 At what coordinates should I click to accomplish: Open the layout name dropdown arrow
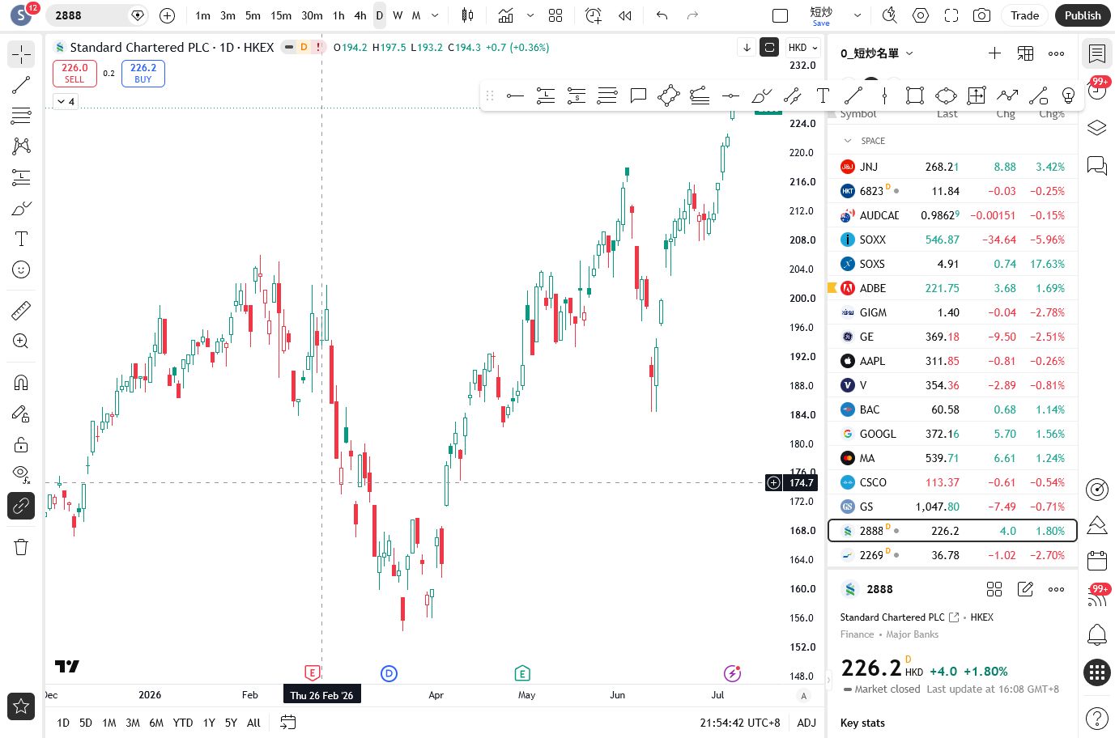pos(858,15)
